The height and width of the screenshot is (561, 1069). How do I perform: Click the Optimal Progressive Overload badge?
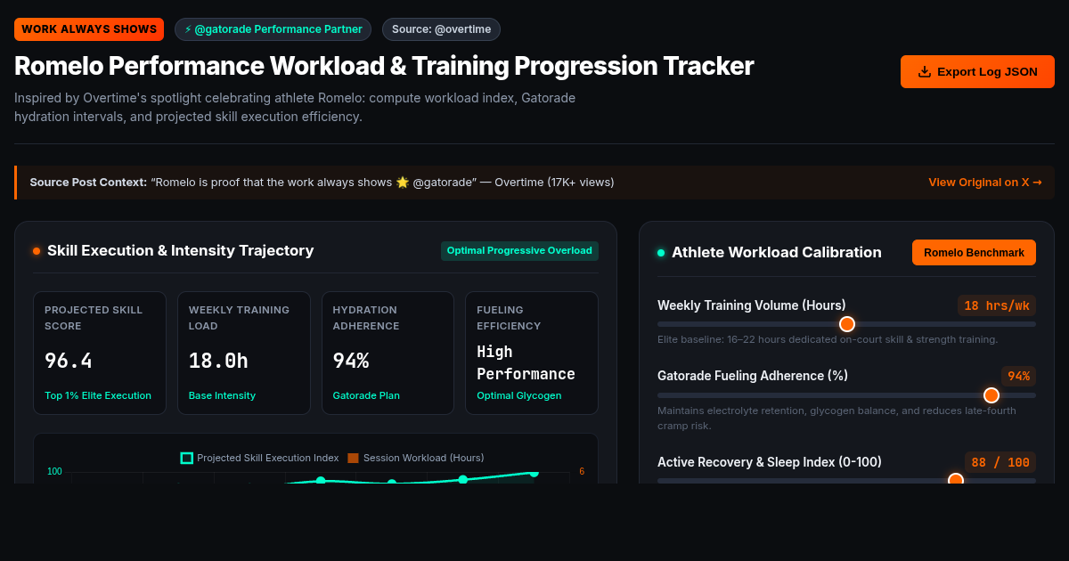click(519, 251)
